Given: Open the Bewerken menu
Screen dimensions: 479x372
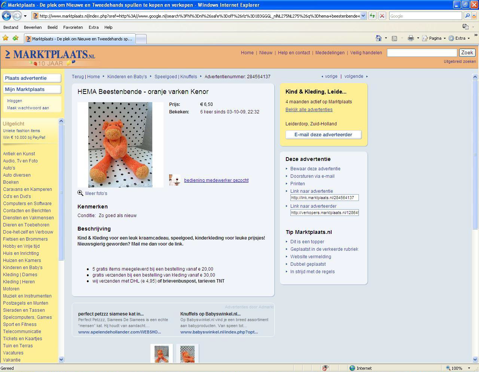Looking at the screenshot, I should click(33, 27).
